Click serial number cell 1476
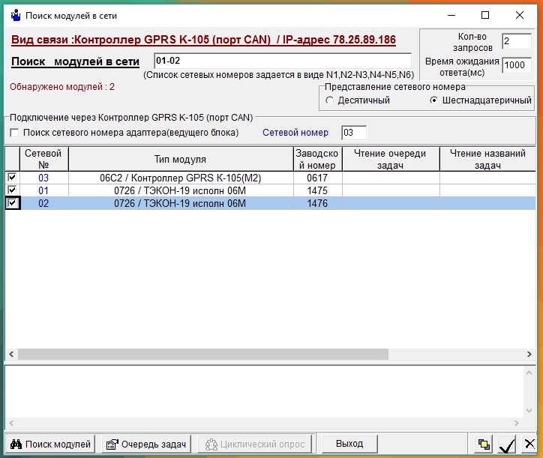The image size is (543, 458). pyautogui.click(x=317, y=203)
